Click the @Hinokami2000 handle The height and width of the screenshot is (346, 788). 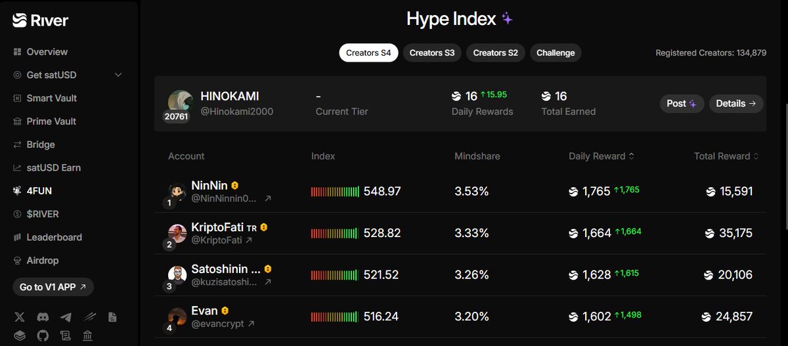tap(236, 112)
